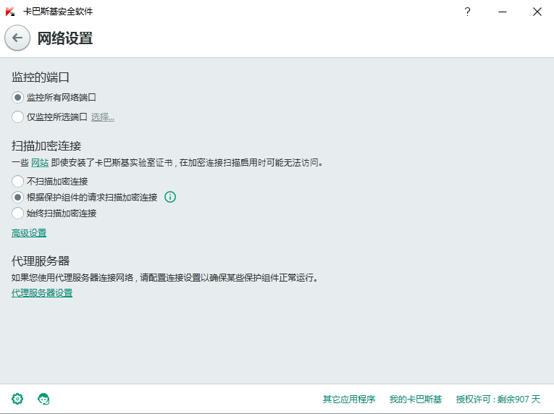Viewport: 554px width, 414px height.
Task: Show info about scanning on component request
Action: click(170, 197)
